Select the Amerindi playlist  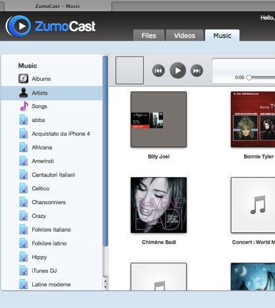pos(51,161)
